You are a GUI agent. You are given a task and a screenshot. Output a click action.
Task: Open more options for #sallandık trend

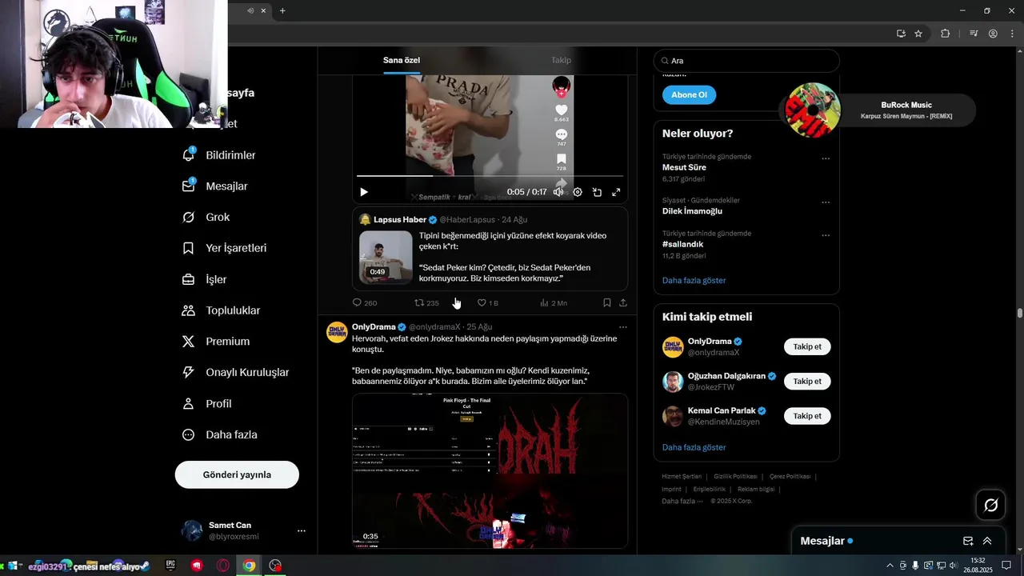tap(826, 235)
